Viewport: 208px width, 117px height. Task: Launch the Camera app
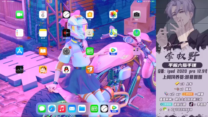(136, 15)
